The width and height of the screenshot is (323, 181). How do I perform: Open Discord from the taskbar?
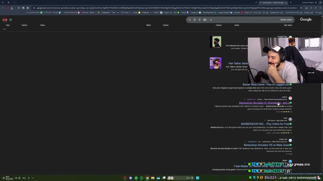coord(130,178)
